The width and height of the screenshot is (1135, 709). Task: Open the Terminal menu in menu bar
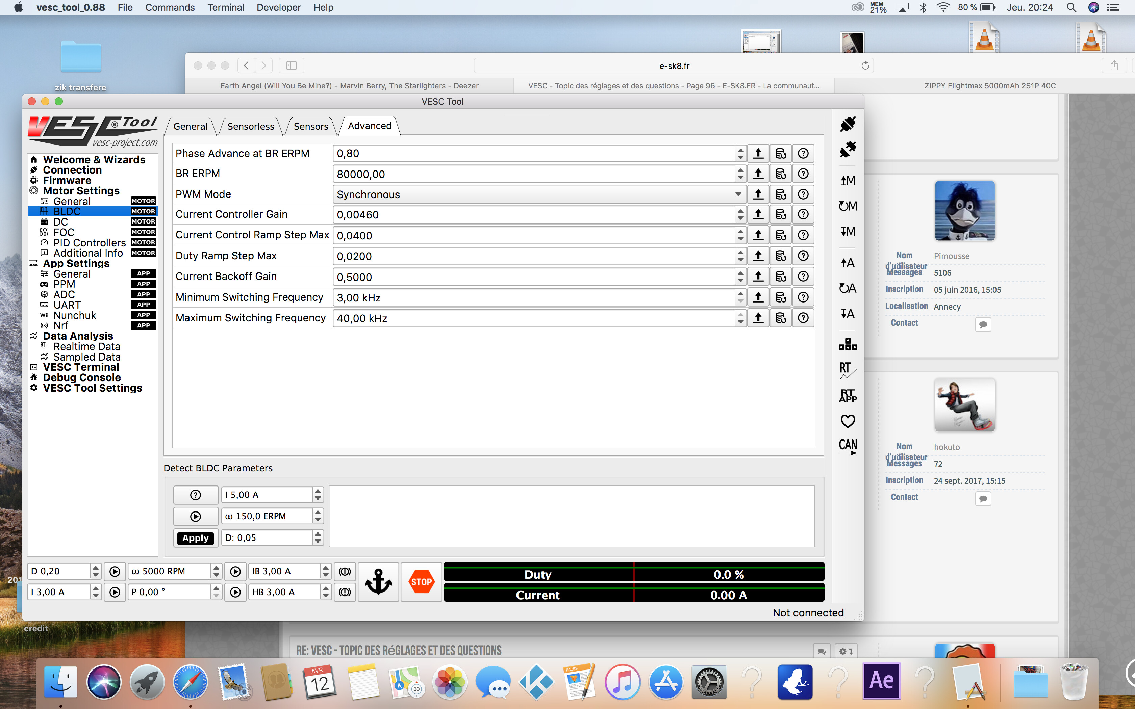pos(226,7)
